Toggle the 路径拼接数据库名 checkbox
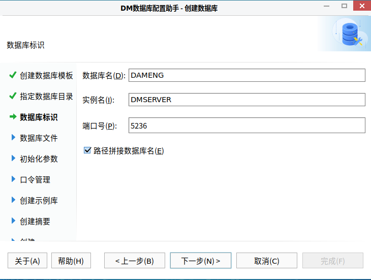 click(87, 150)
